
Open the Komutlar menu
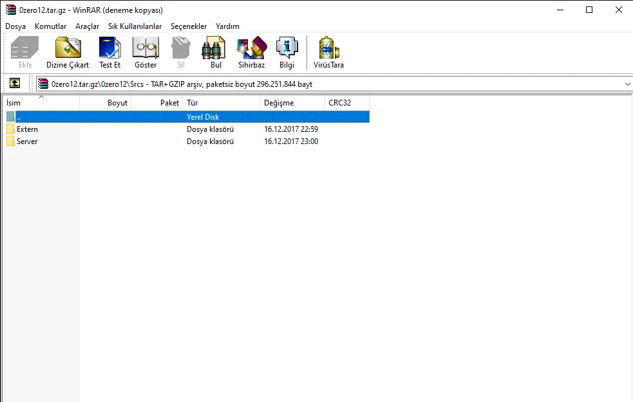click(x=50, y=26)
